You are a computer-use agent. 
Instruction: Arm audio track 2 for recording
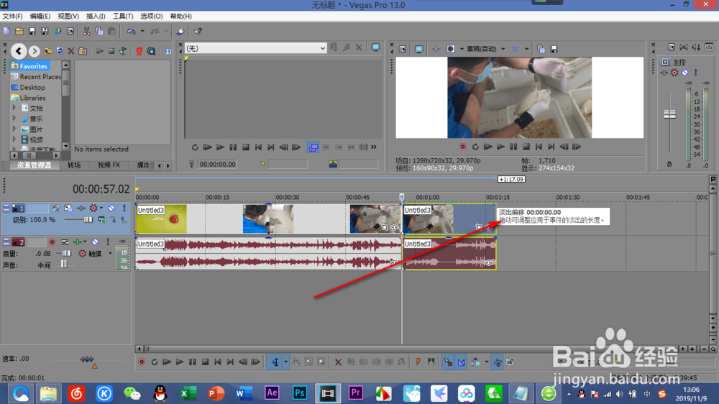[52, 242]
